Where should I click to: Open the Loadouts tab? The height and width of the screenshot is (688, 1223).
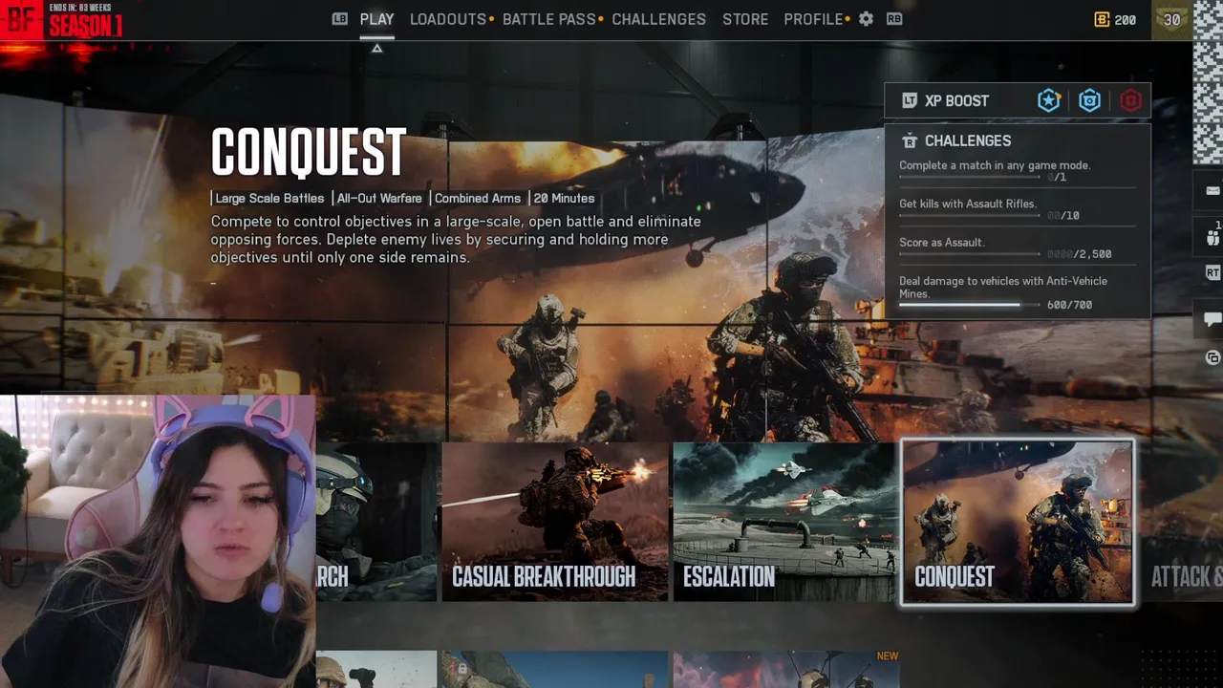(448, 19)
